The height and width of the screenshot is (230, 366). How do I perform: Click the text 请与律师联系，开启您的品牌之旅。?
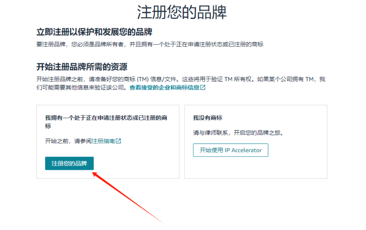click(x=238, y=133)
